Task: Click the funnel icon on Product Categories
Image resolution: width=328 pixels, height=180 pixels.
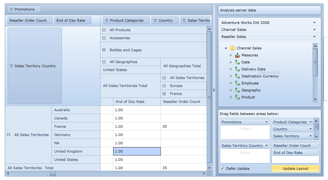Action: tap(107, 20)
